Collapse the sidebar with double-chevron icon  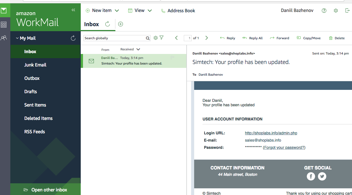pos(73,10)
